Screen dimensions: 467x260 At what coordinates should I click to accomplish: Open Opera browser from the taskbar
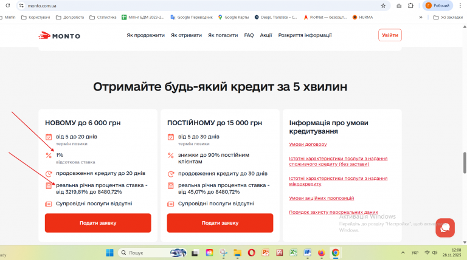[x=252, y=253]
